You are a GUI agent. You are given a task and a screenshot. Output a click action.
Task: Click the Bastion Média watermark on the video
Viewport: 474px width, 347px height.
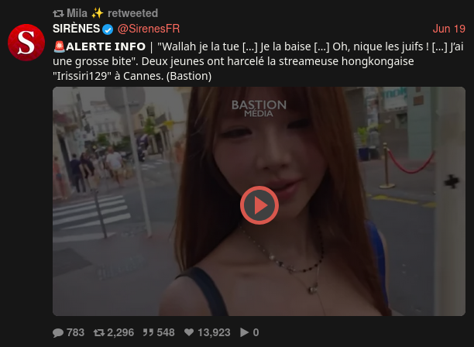tap(259, 108)
